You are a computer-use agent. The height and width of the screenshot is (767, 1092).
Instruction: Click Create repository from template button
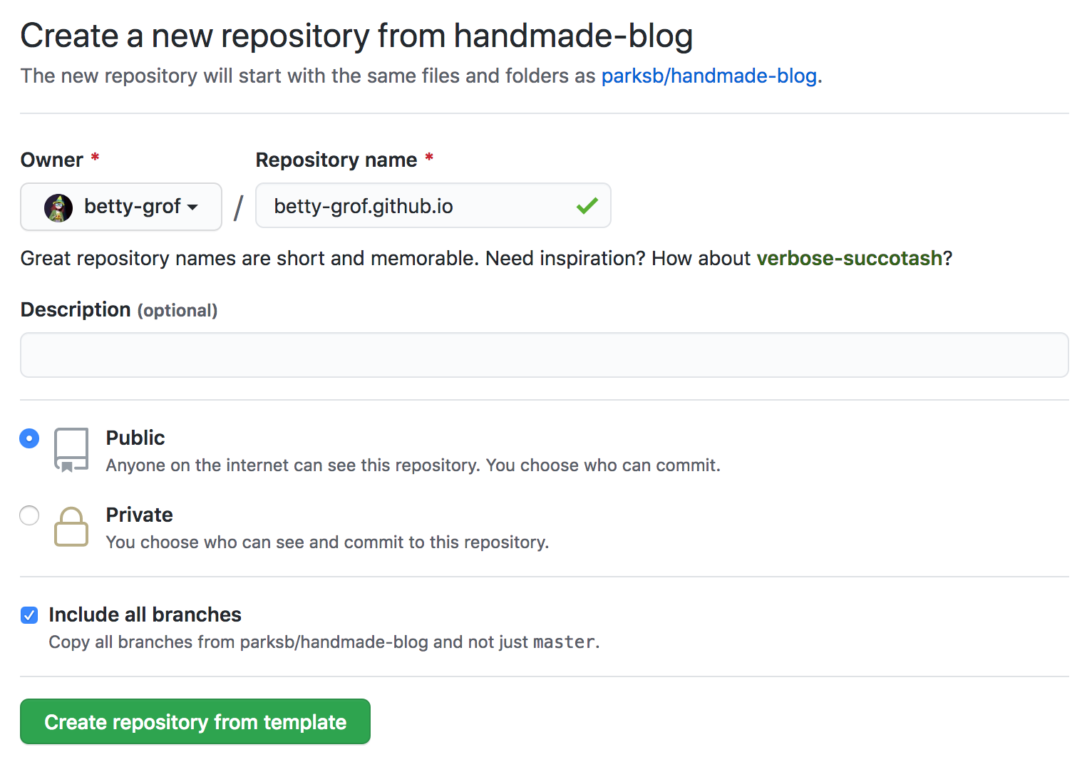pyautogui.click(x=195, y=721)
